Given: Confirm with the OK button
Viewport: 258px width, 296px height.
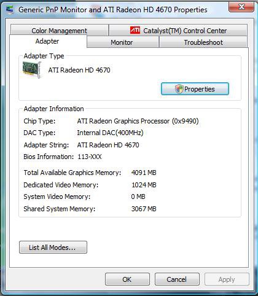Looking at the screenshot, I should click(127, 279).
